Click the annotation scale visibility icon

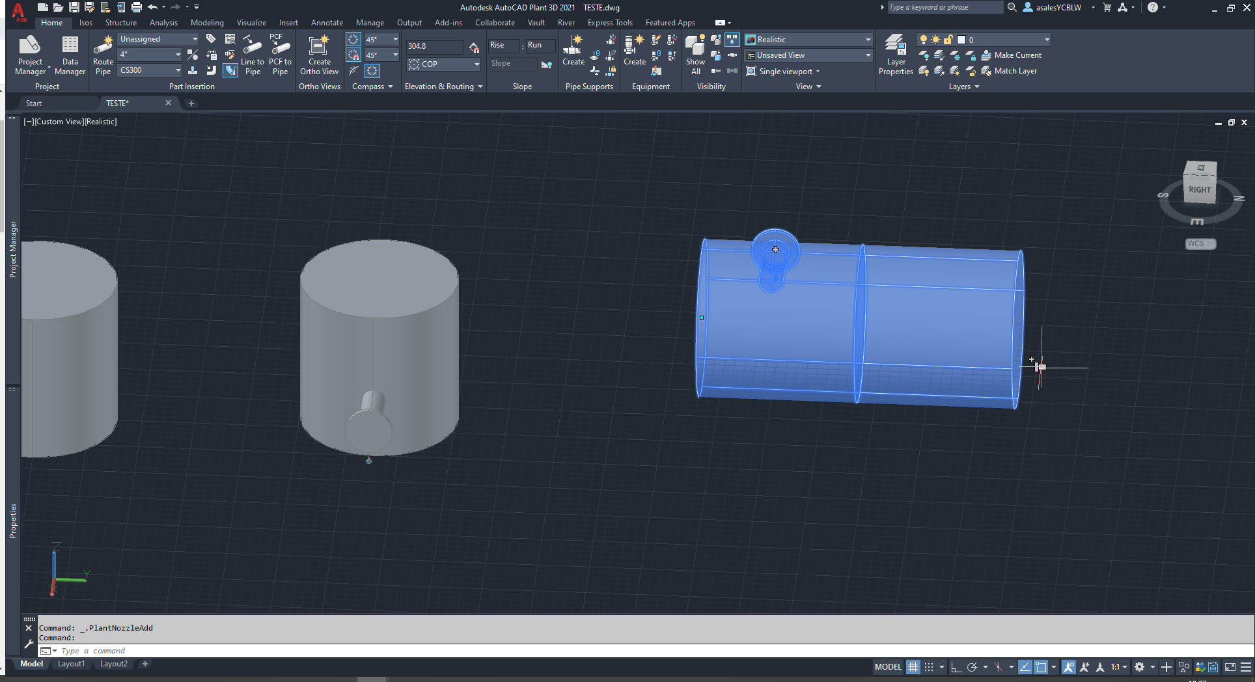click(1069, 667)
